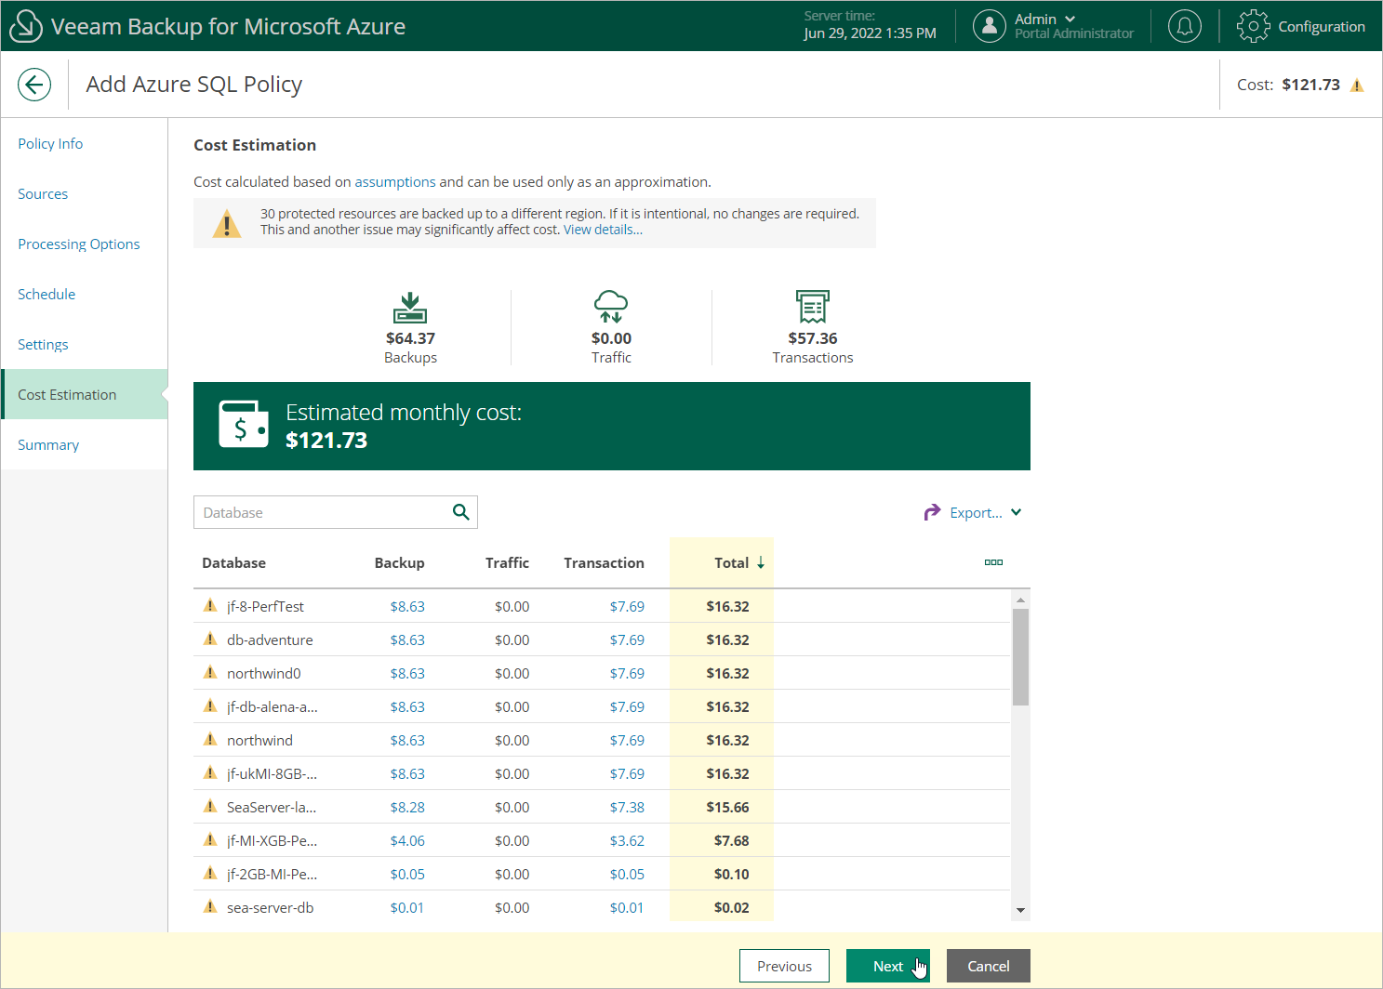Click the $121.73 estimated monthly cost value
This screenshot has height=989, width=1383.
coord(326,440)
